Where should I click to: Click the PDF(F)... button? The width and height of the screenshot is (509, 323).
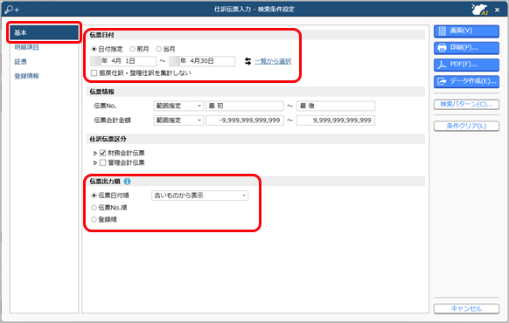[x=466, y=65]
